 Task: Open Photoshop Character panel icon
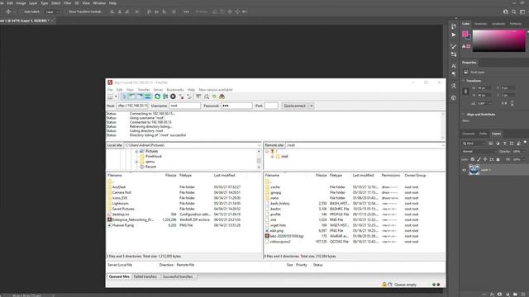[x=454, y=66]
